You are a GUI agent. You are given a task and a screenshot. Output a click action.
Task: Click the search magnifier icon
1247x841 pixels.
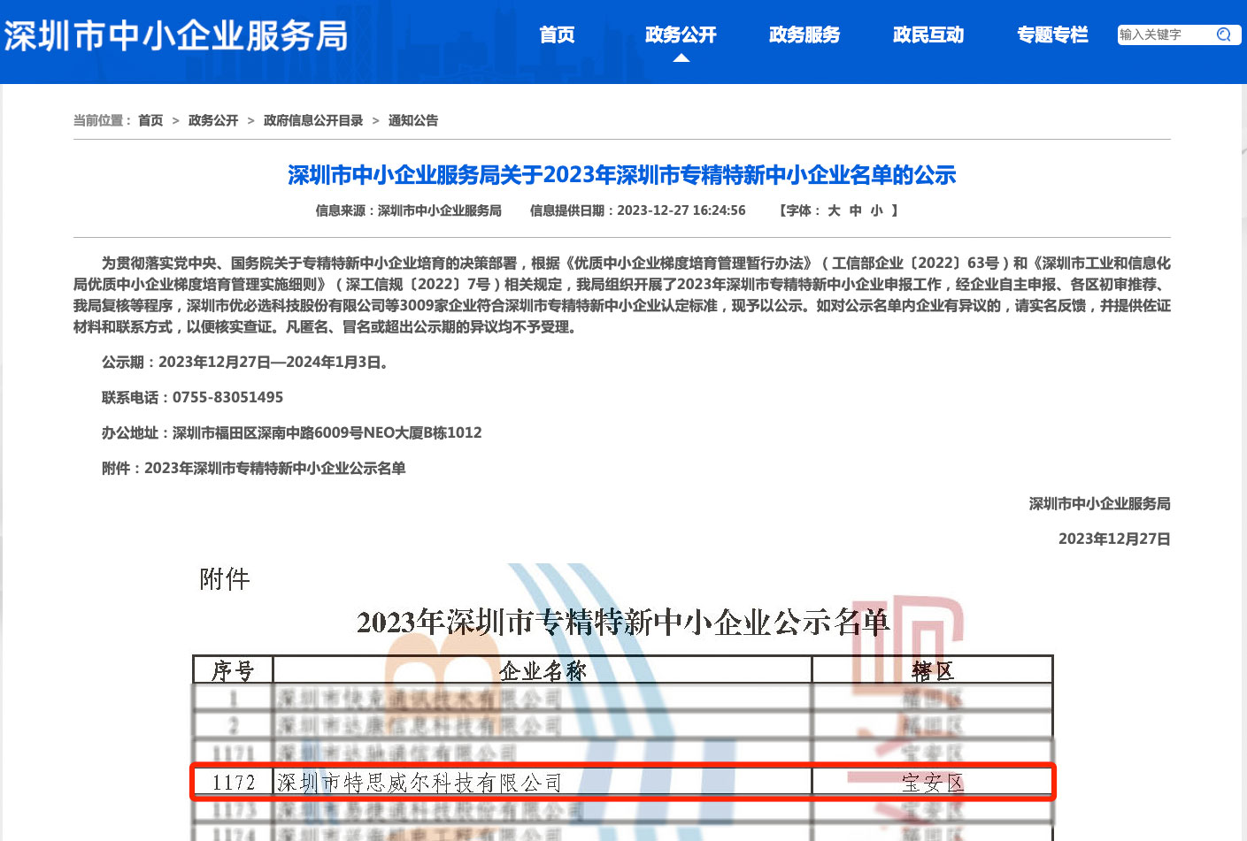(x=1224, y=34)
